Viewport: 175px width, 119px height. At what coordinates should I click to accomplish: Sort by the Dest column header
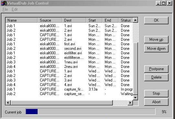[74, 20]
